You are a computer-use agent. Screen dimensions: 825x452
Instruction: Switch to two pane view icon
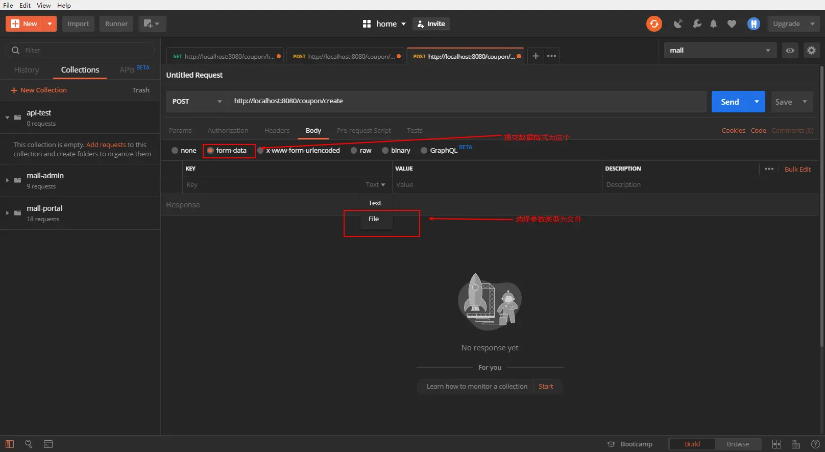point(777,444)
